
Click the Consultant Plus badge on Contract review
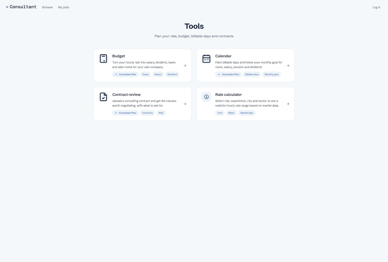point(126,113)
